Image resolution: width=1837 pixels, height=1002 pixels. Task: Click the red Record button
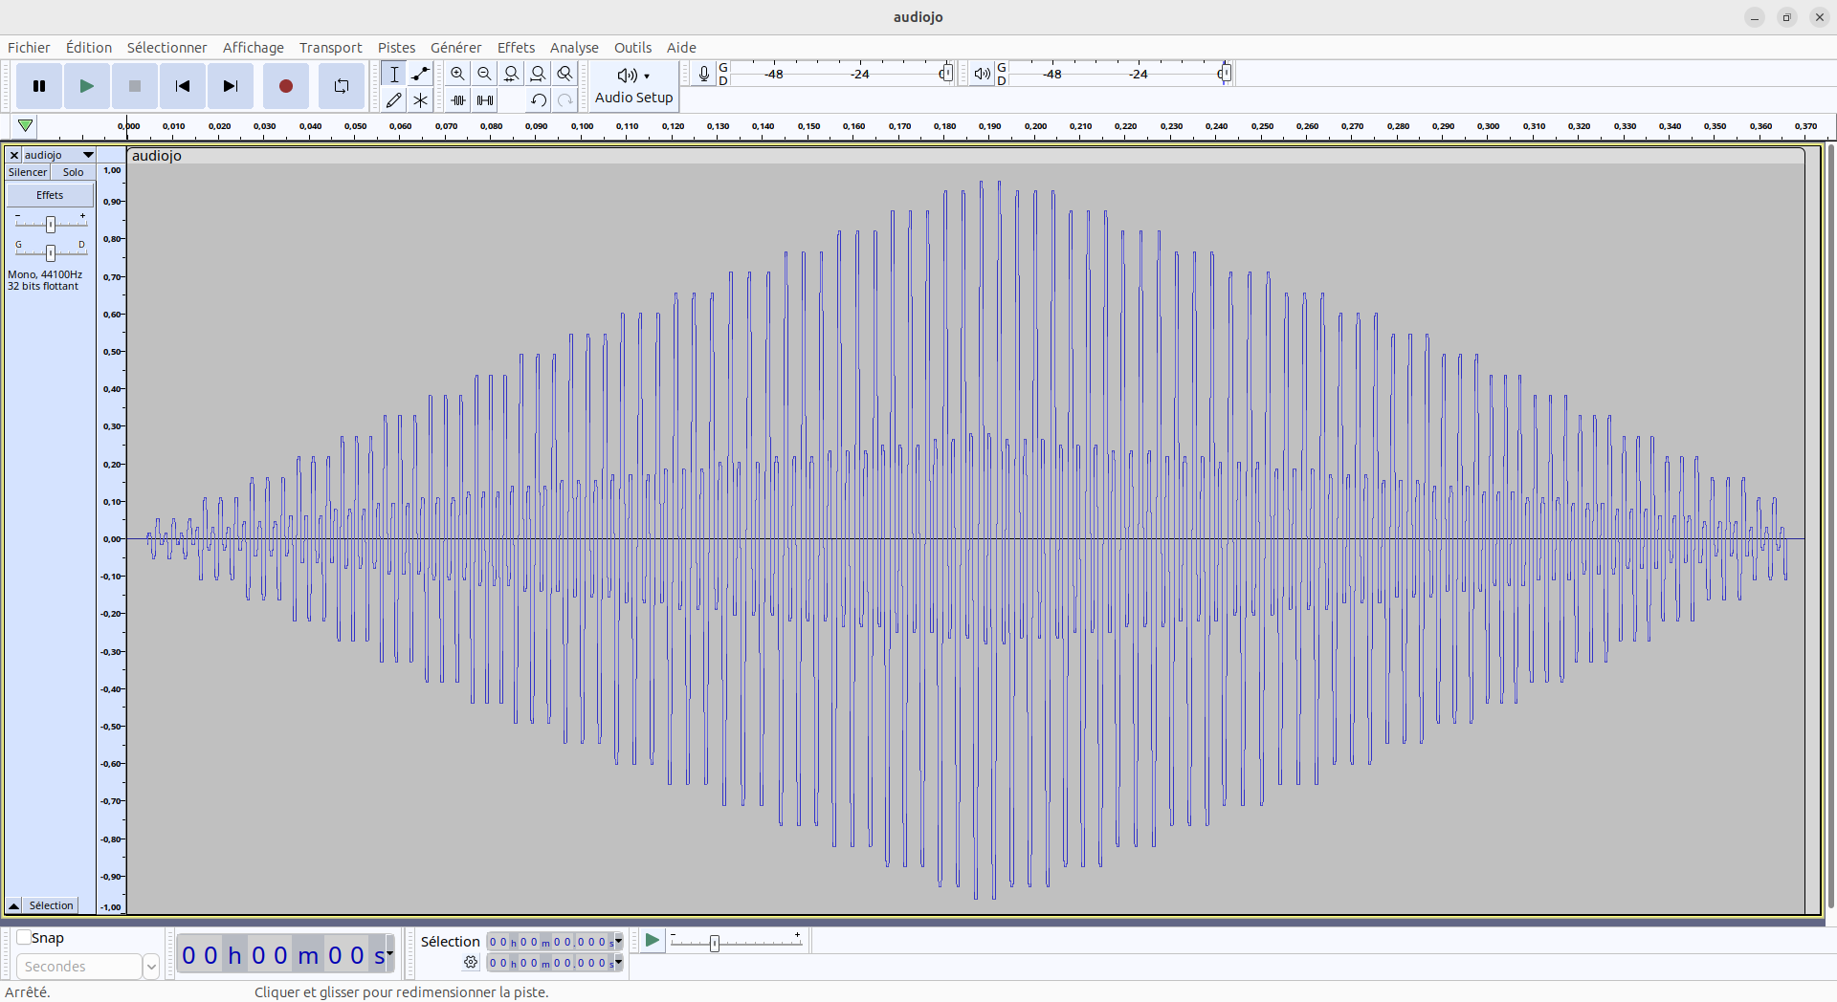(x=285, y=86)
